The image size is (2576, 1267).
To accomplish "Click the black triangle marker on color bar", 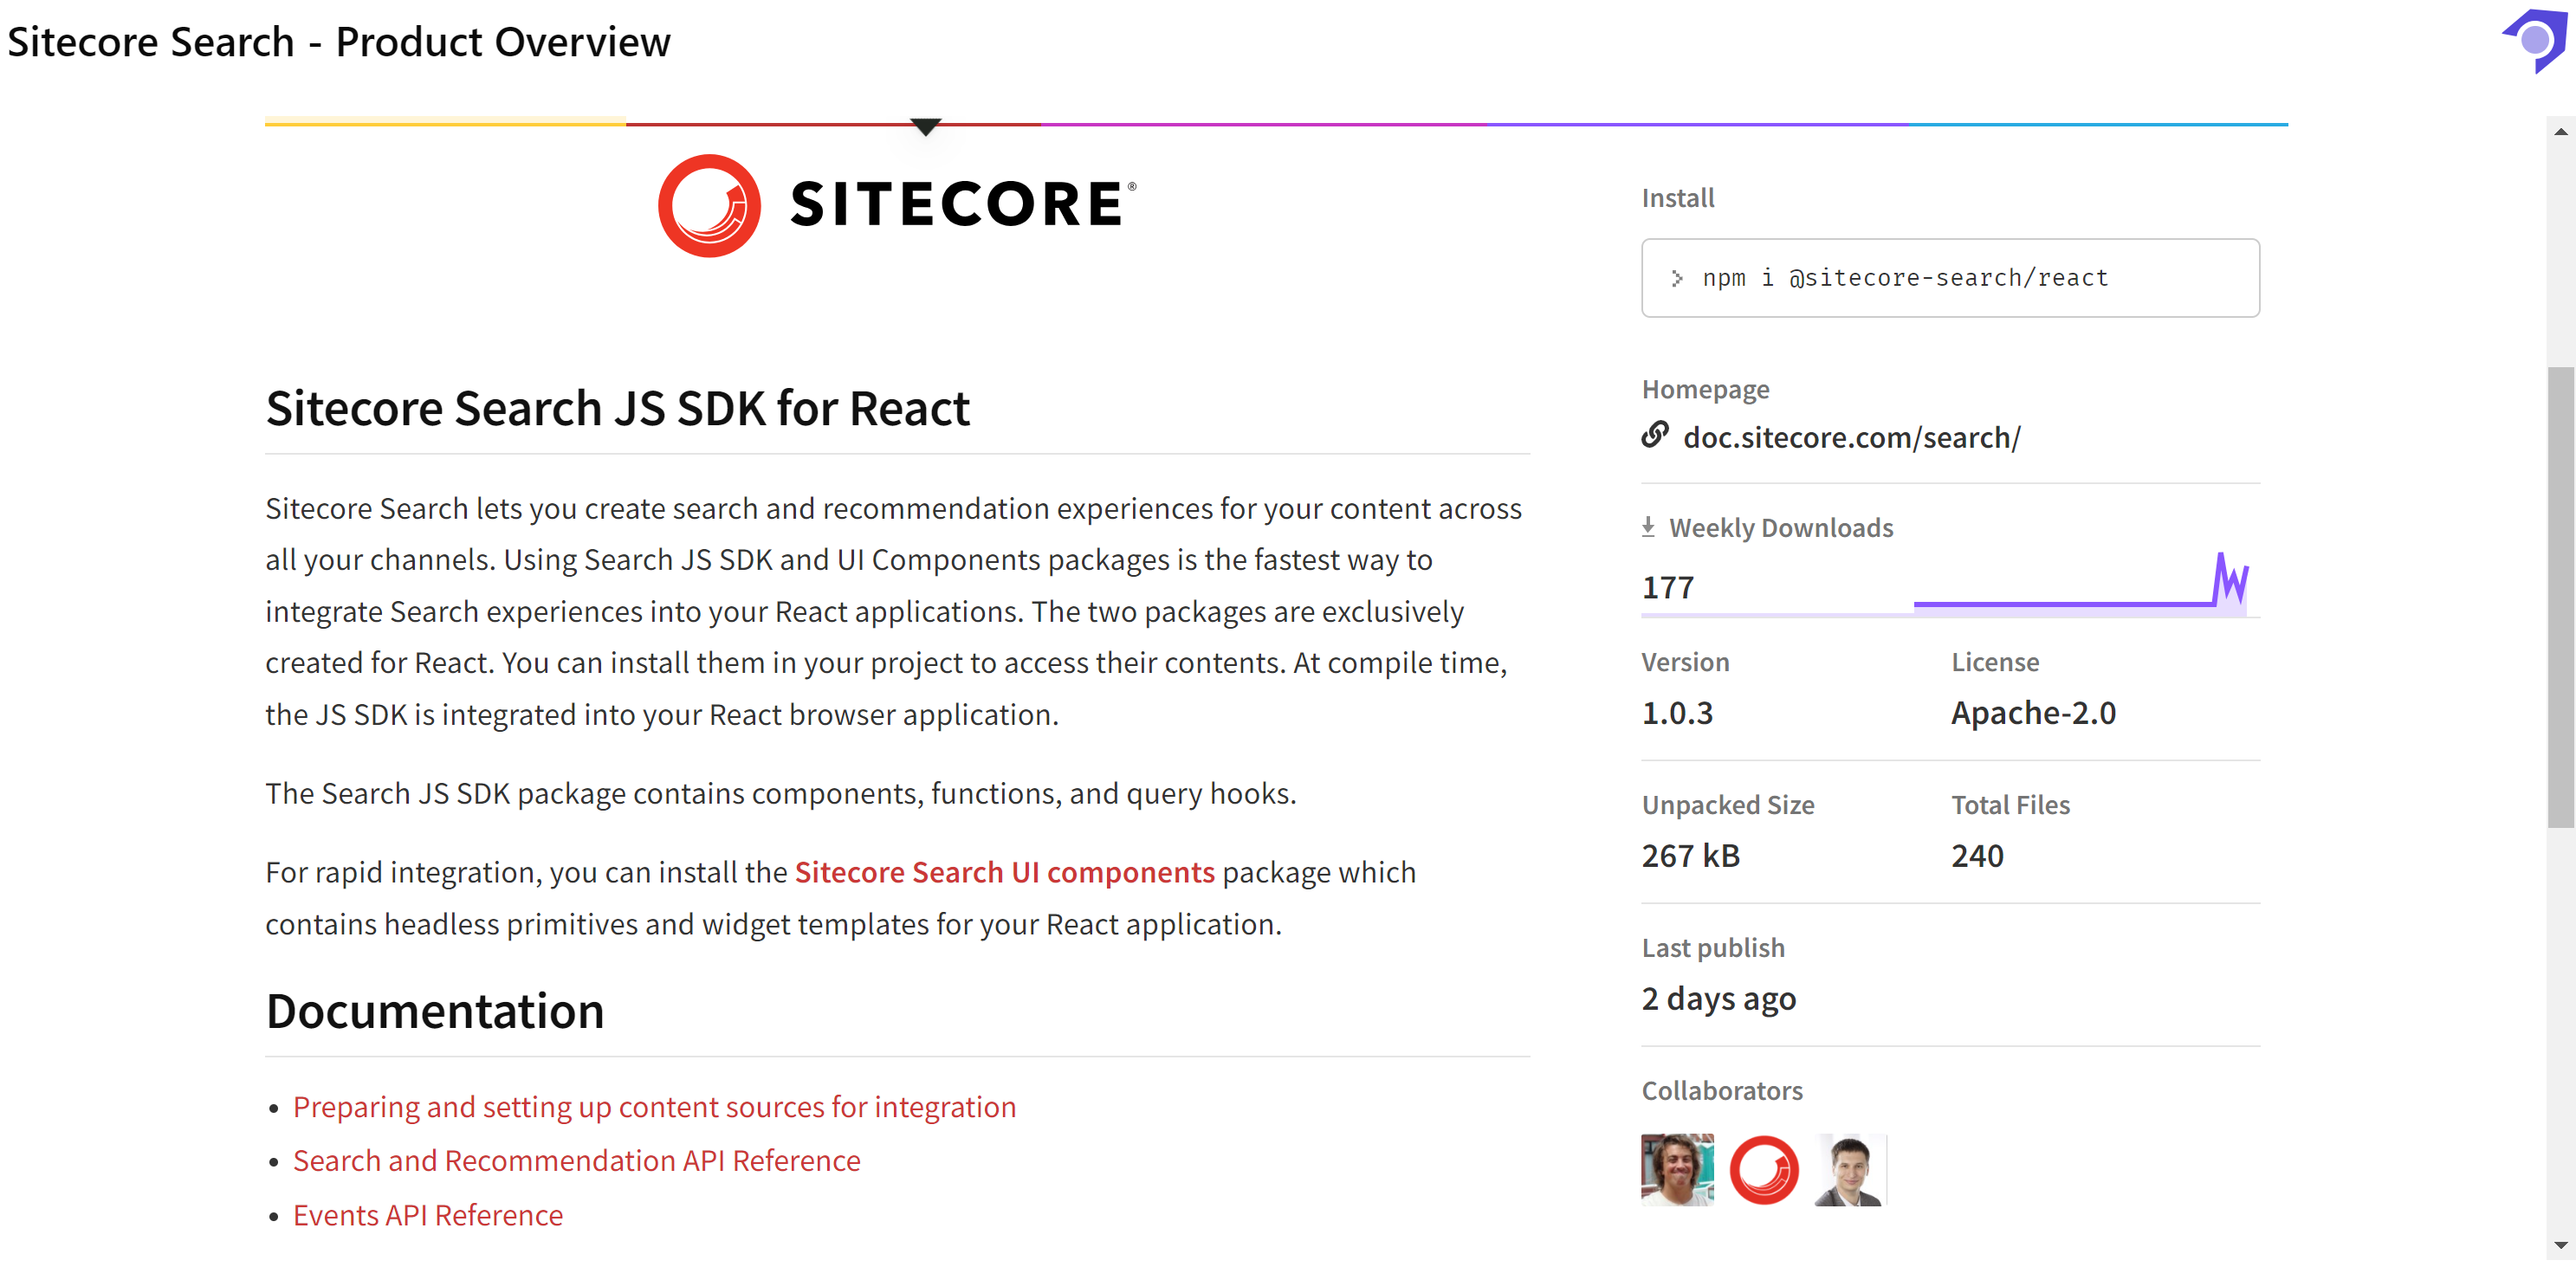I will coord(926,127).
